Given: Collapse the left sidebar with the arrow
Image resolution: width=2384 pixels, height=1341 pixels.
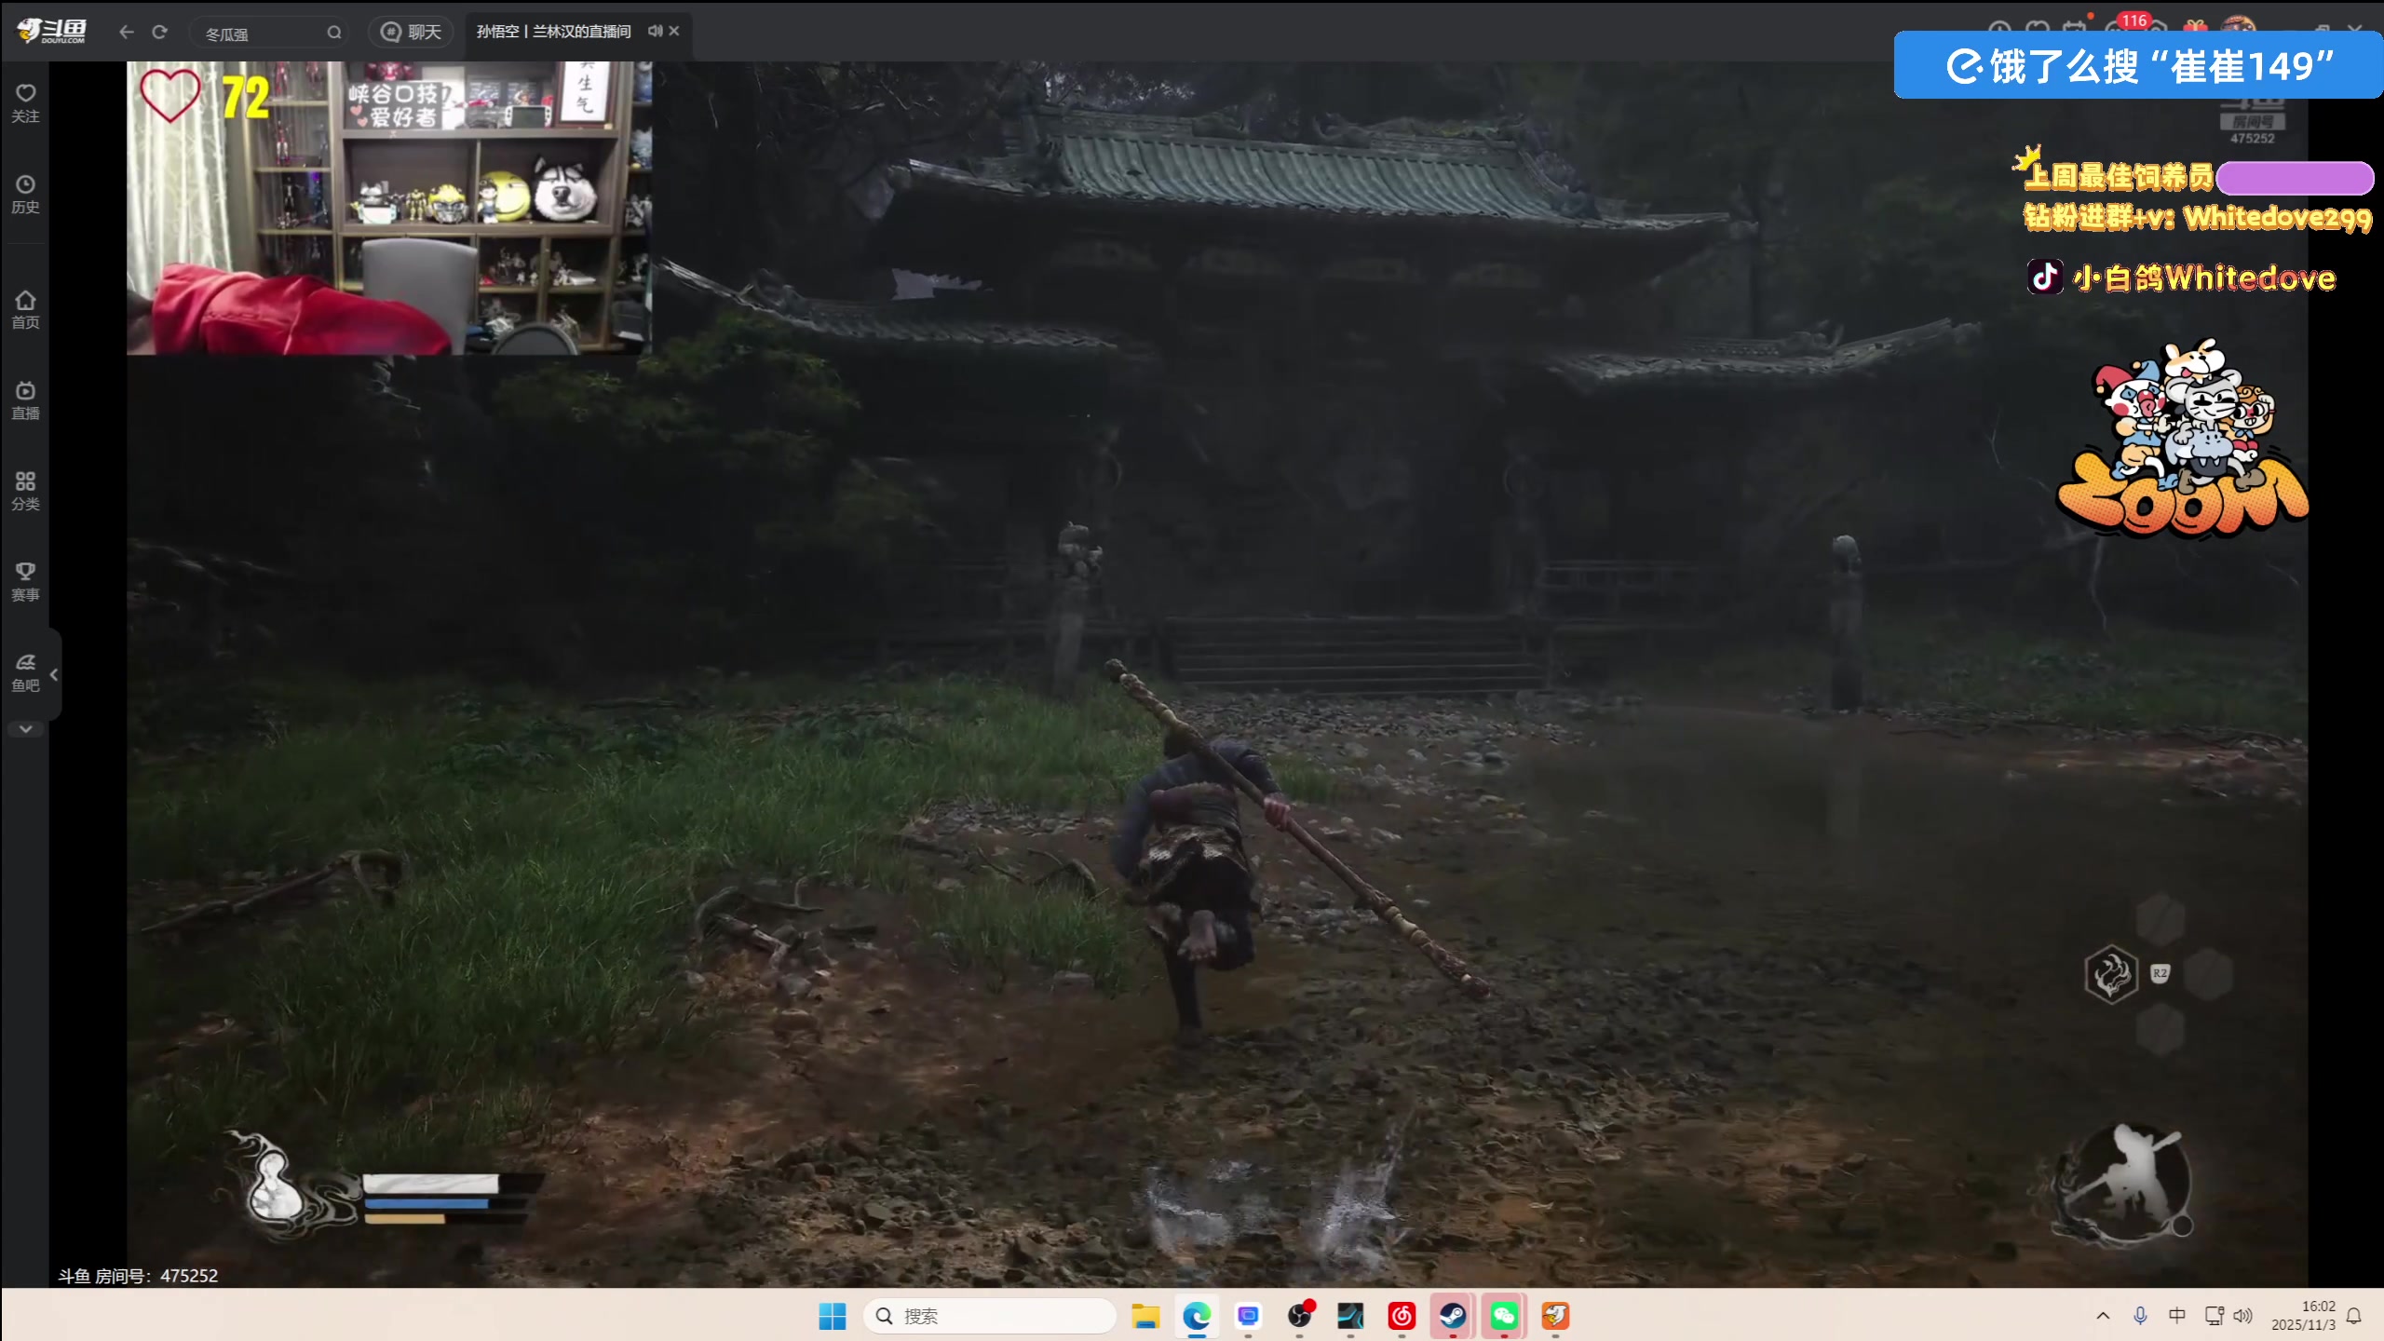Looking at the screenshot, I should 56,674.
